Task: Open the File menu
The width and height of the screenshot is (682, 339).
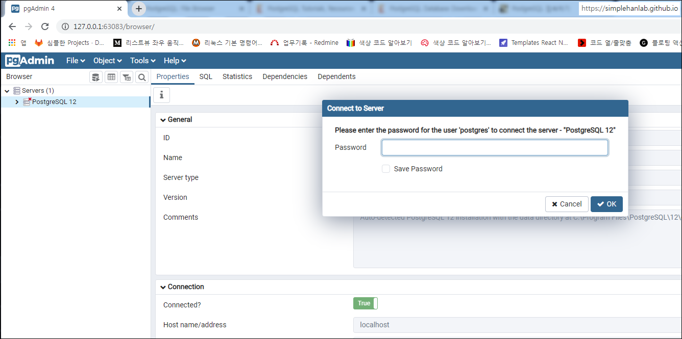Action: (76, 61)
